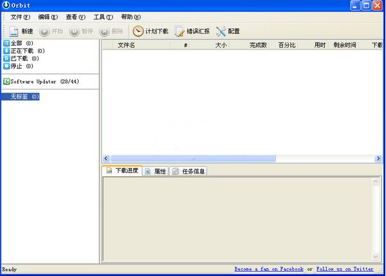This screenshot has height=276, width=386.
Task: Open 错误汇报 error report tool
Action: (179, 31)
